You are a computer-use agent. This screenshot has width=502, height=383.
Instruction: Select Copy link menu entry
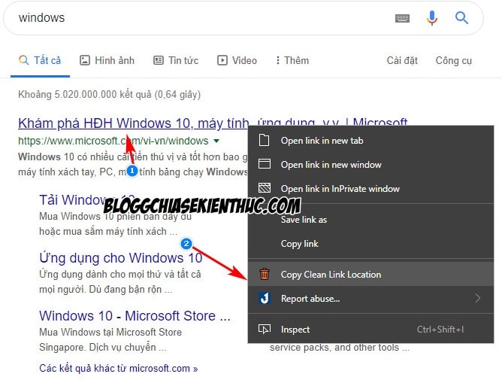point(370,244)
